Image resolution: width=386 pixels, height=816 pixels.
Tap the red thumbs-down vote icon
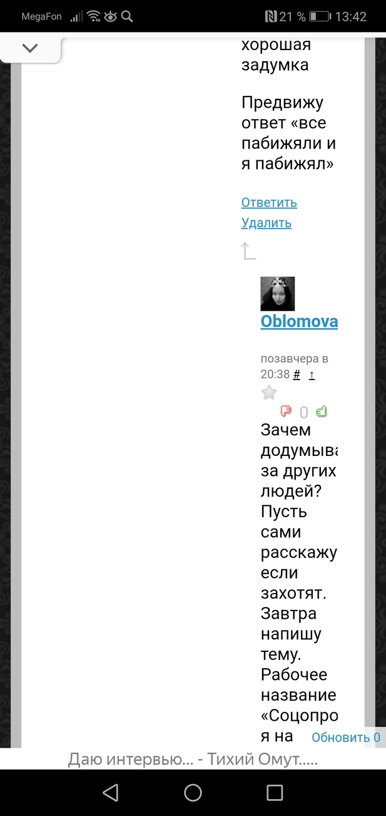pos(286,411)
